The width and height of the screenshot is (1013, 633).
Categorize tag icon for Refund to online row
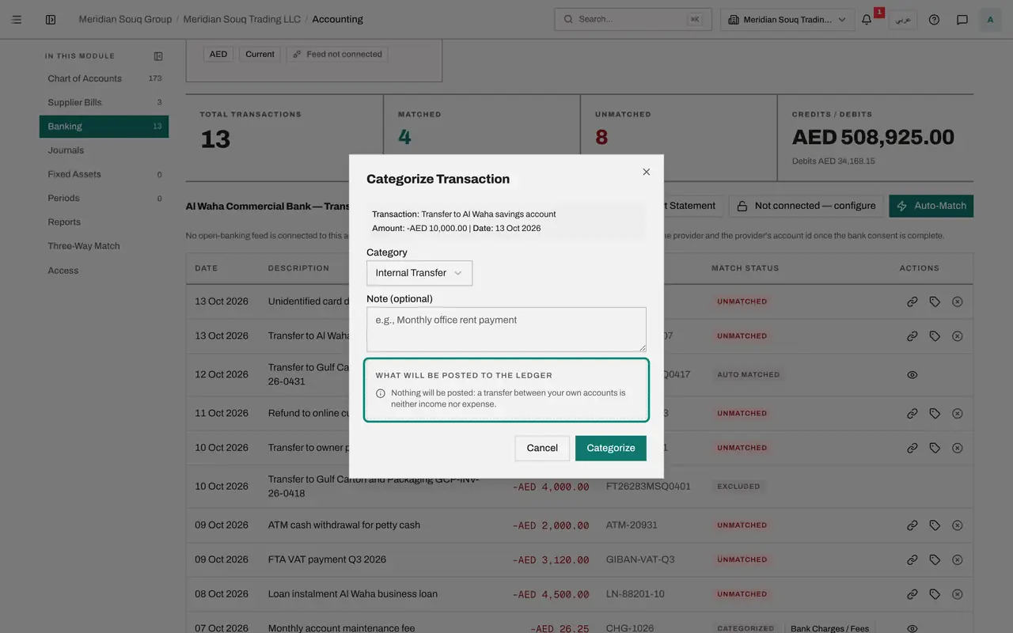click(x=935, y=413)
